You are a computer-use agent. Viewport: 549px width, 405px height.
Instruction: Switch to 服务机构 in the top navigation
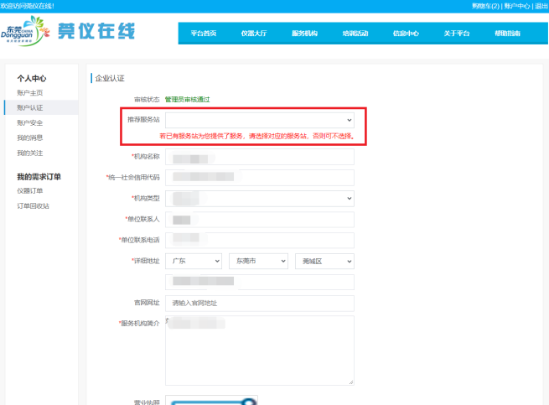pos(304,34)
